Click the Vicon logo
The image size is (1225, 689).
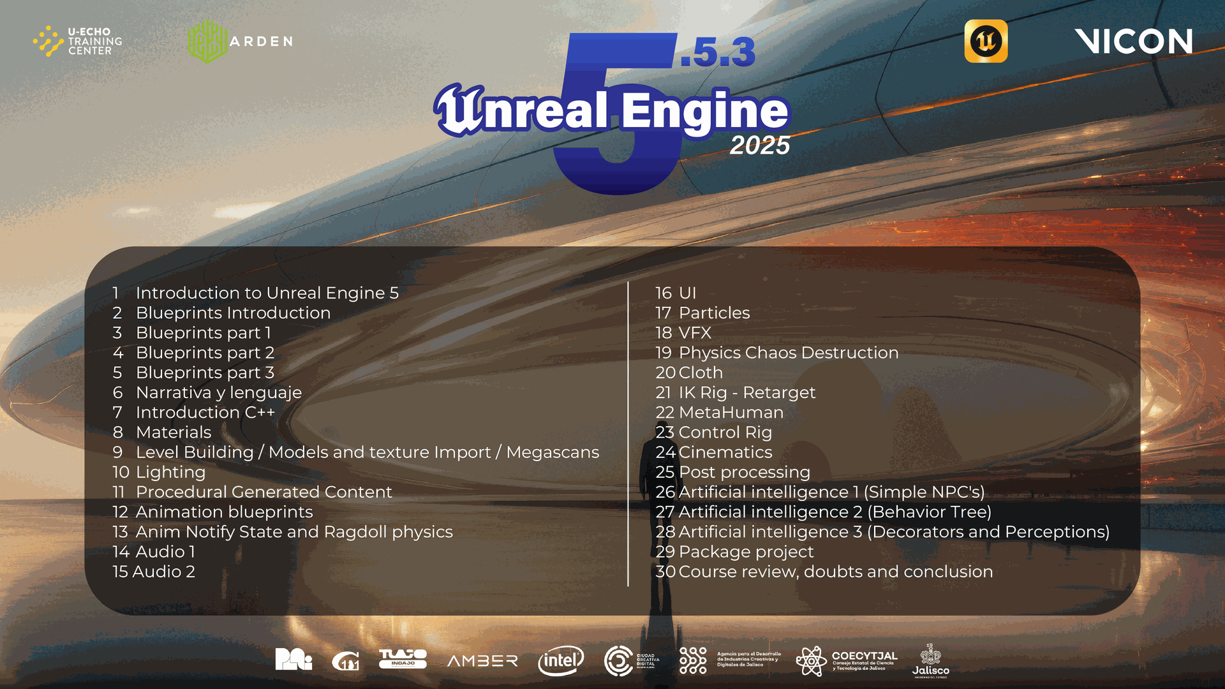[1133, 41]
